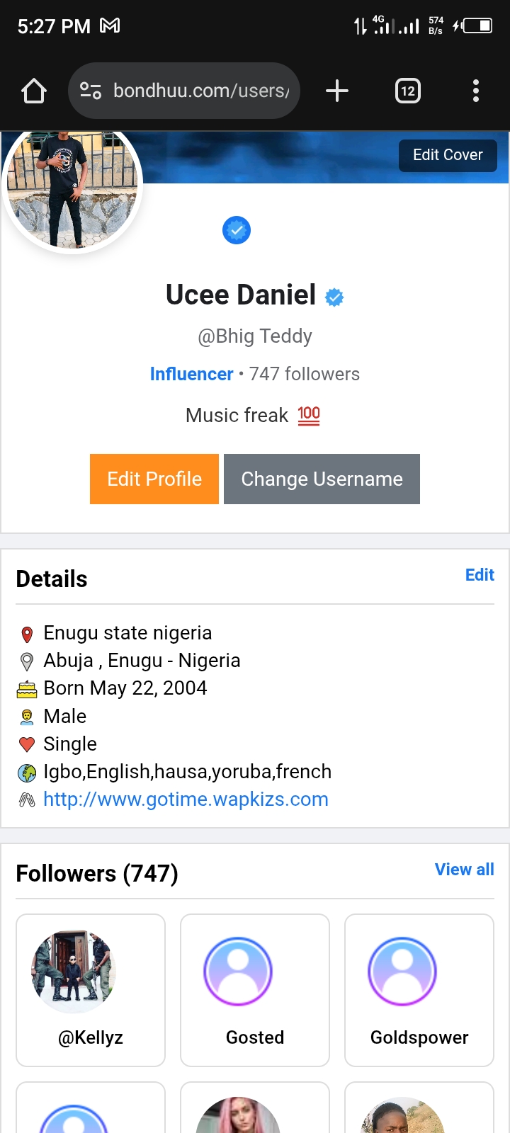This screenshot has width=510, height=1133.
Task: Tap the site settings icon in address bar
Action: (x=91, y=91)
